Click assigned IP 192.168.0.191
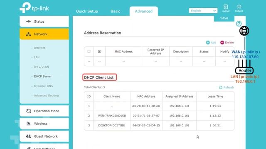Screen dimensions: 266x149 coord(179,125)
